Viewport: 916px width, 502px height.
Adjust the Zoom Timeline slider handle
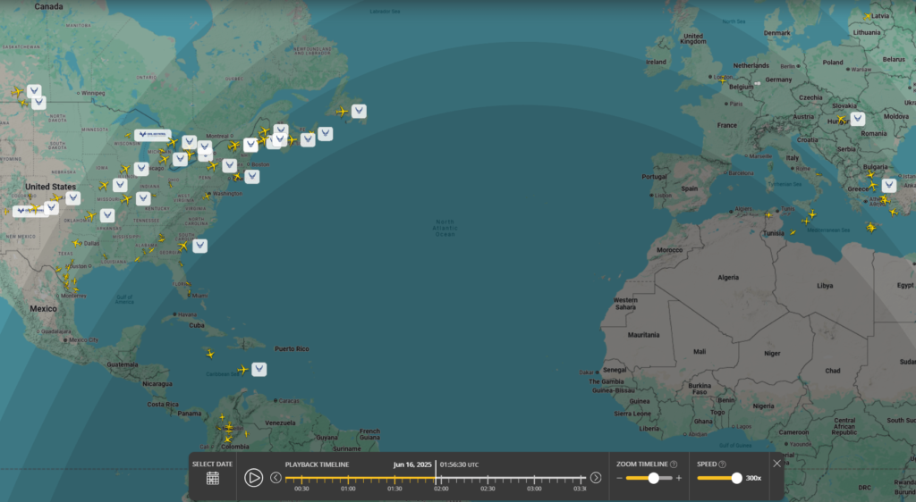(654, 478)
